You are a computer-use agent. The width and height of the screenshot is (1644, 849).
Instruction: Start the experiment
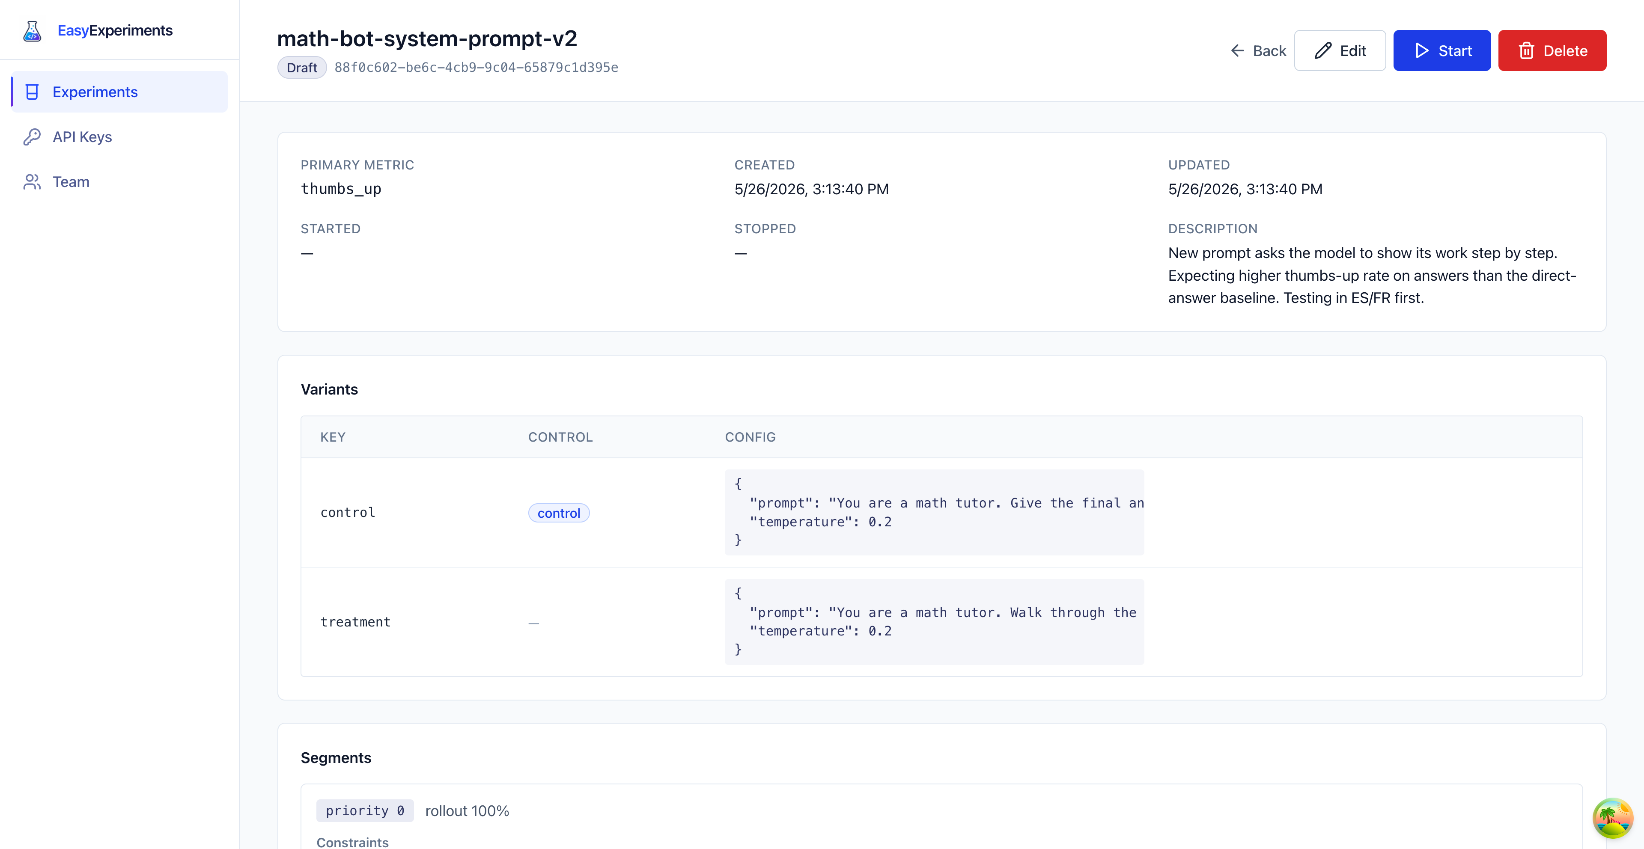1441,50
